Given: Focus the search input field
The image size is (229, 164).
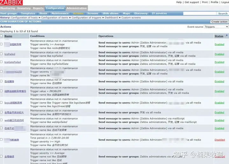Looking at the screenshot, I should [200, 13].
